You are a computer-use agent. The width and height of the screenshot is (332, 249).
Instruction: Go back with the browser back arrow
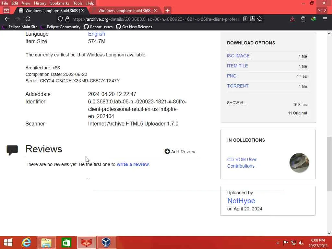tap(7, 19)
